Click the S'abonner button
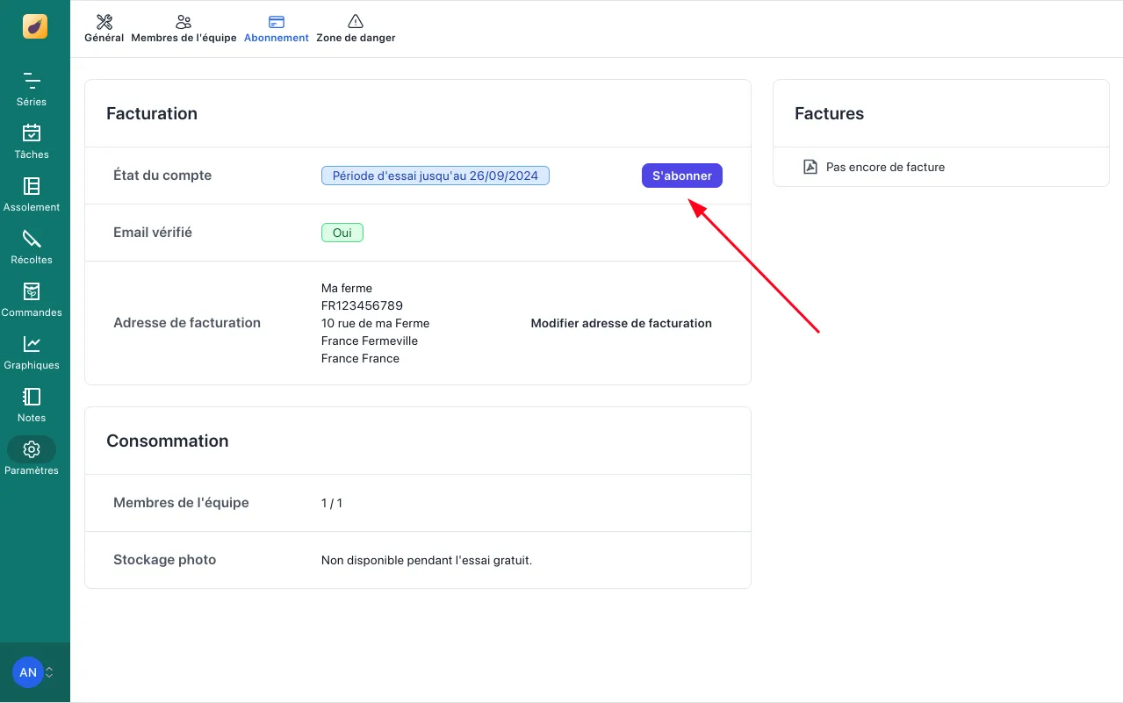This screenshot has width=1123, height=703. [x=681, y=176]
